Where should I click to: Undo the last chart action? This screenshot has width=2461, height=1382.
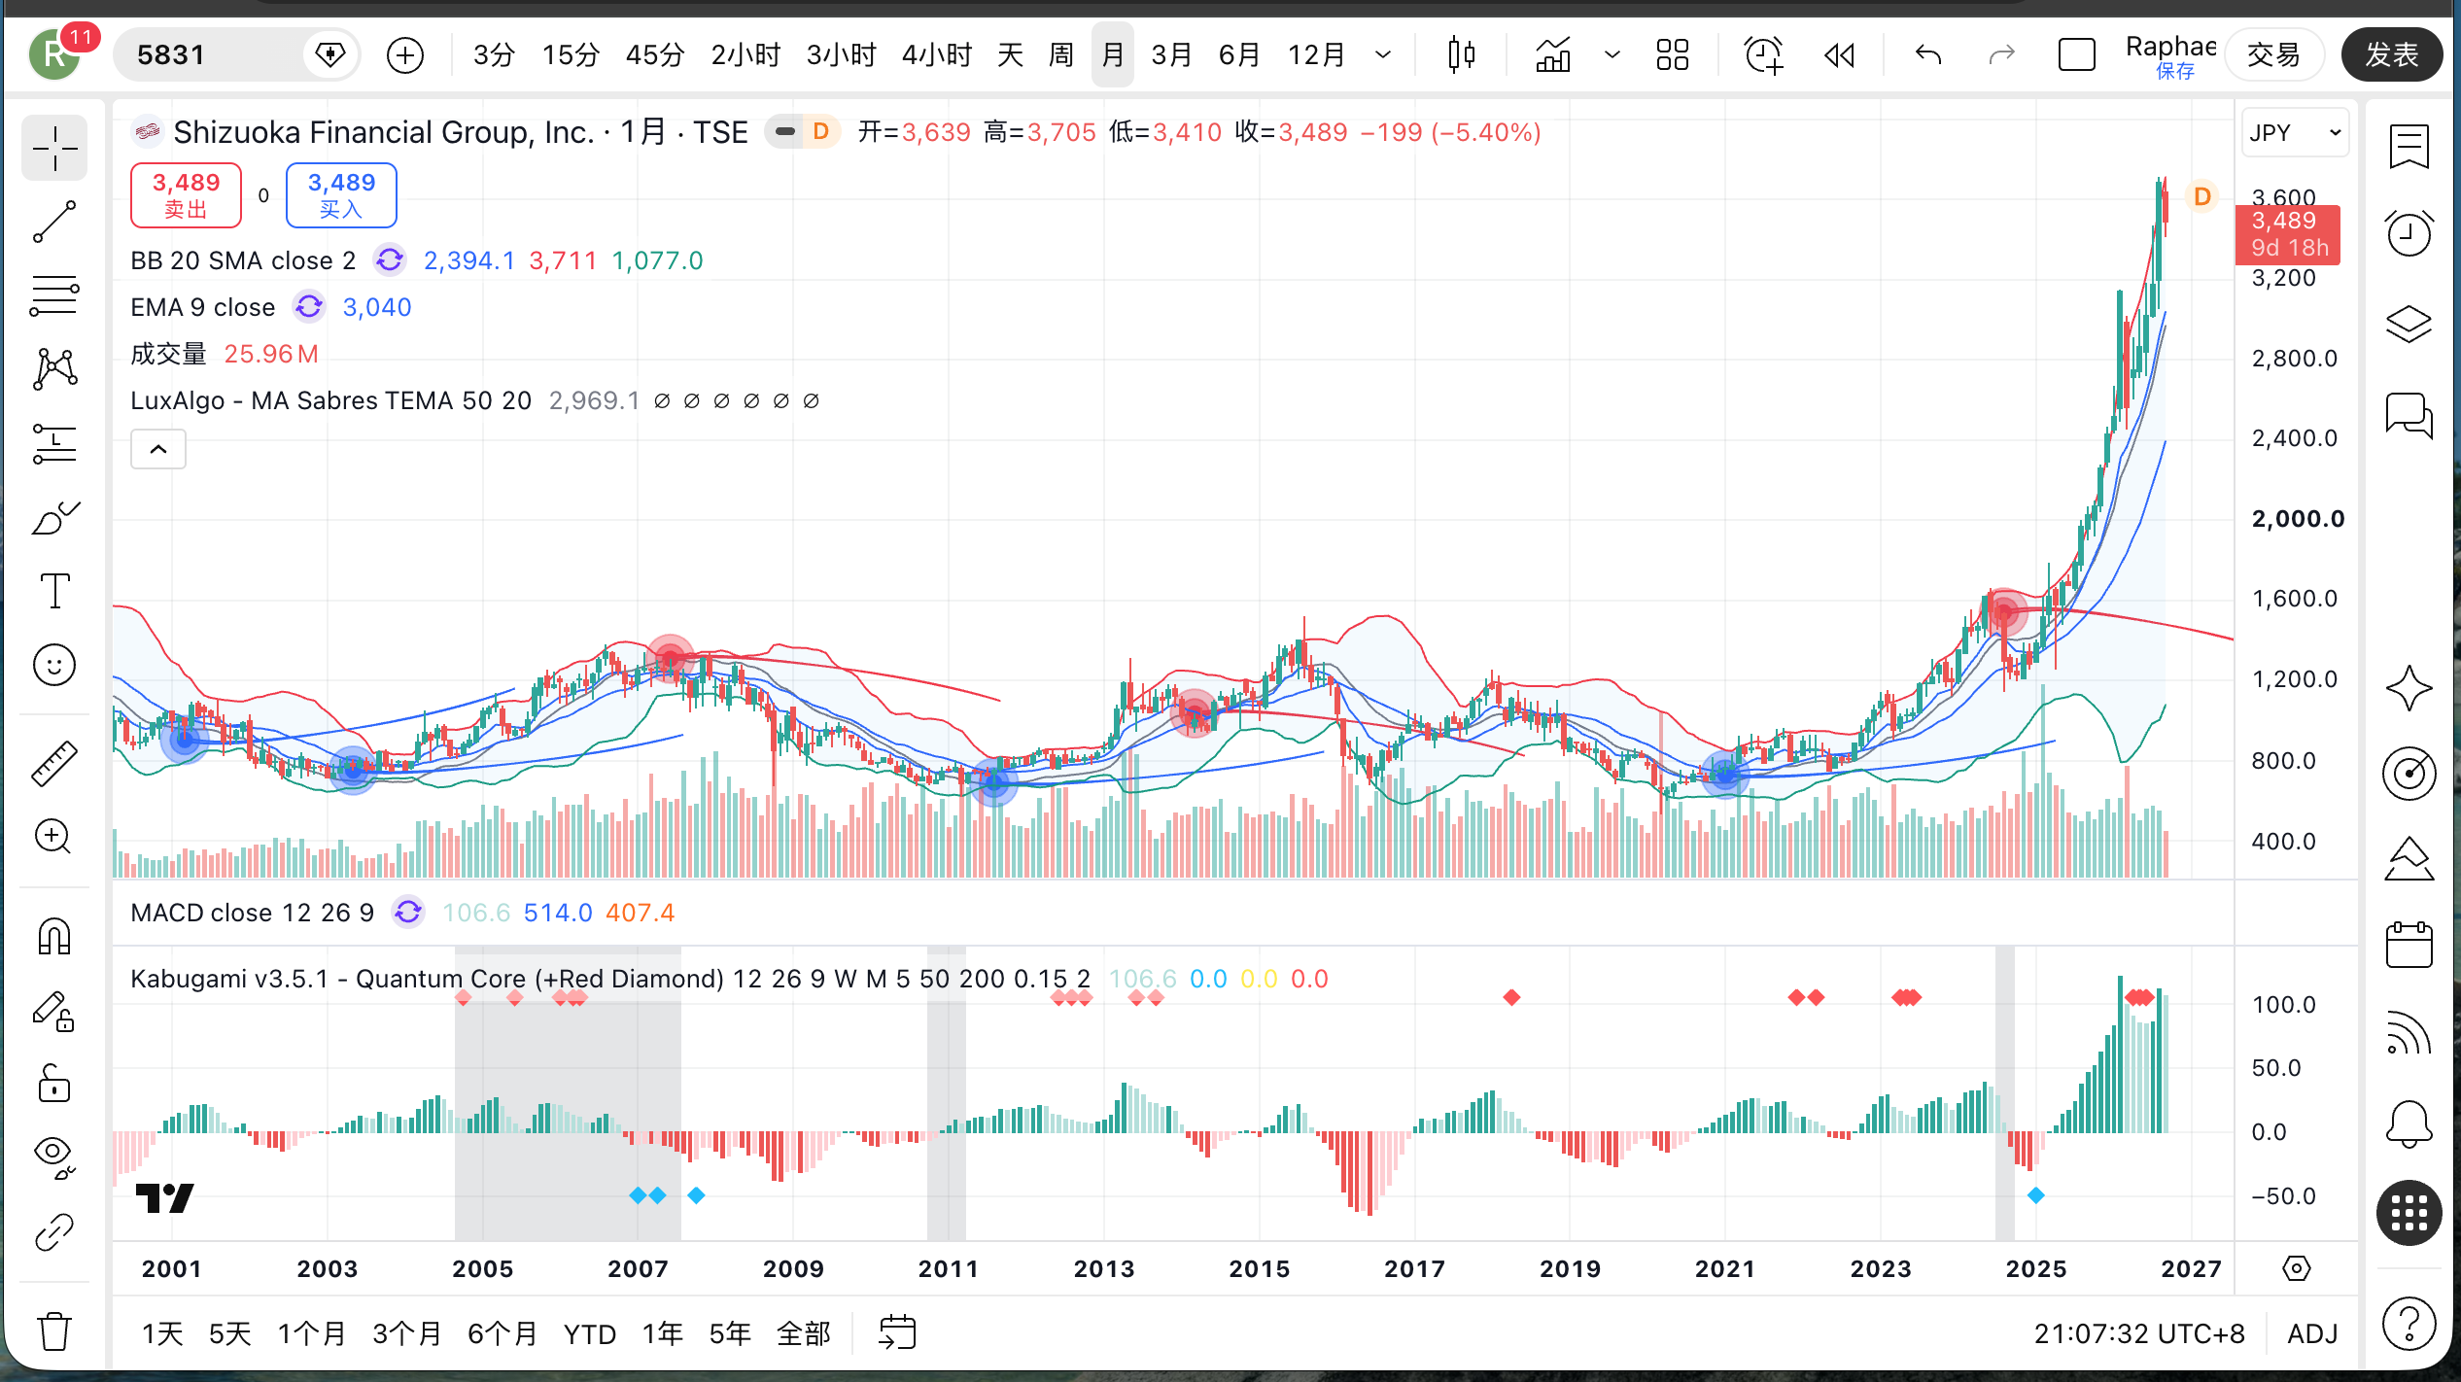[x=1927, y=54]
